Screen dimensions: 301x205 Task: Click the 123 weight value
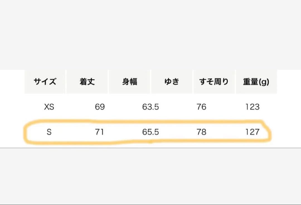253,107
